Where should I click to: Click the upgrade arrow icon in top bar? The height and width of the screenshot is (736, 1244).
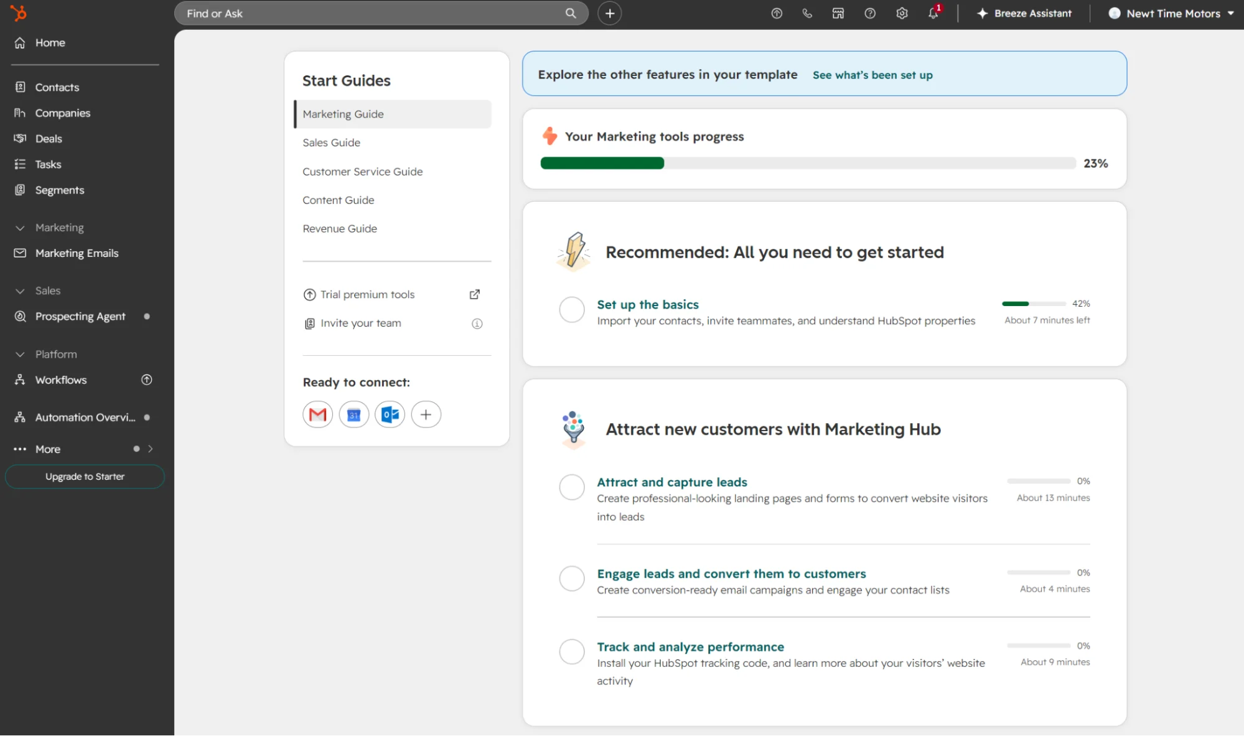777,13
